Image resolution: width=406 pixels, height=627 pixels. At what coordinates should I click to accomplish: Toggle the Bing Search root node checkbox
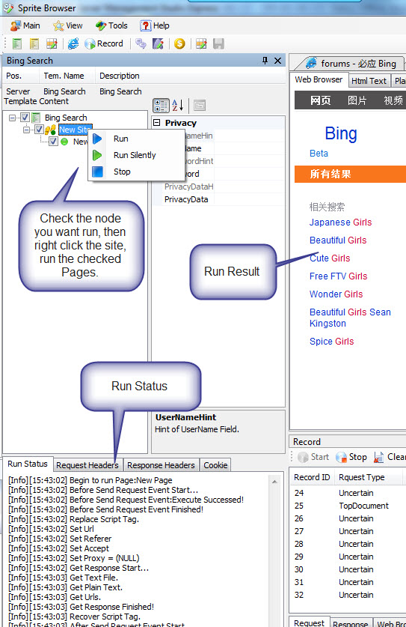(25, 118)
